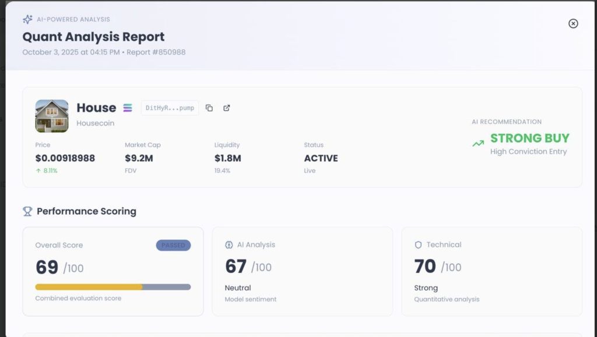Click the brain icon in AI Analysis card
The image size is (597, 337).
[229, 245]
